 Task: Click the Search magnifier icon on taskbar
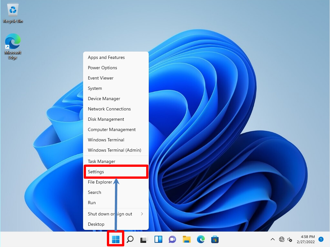130,239
